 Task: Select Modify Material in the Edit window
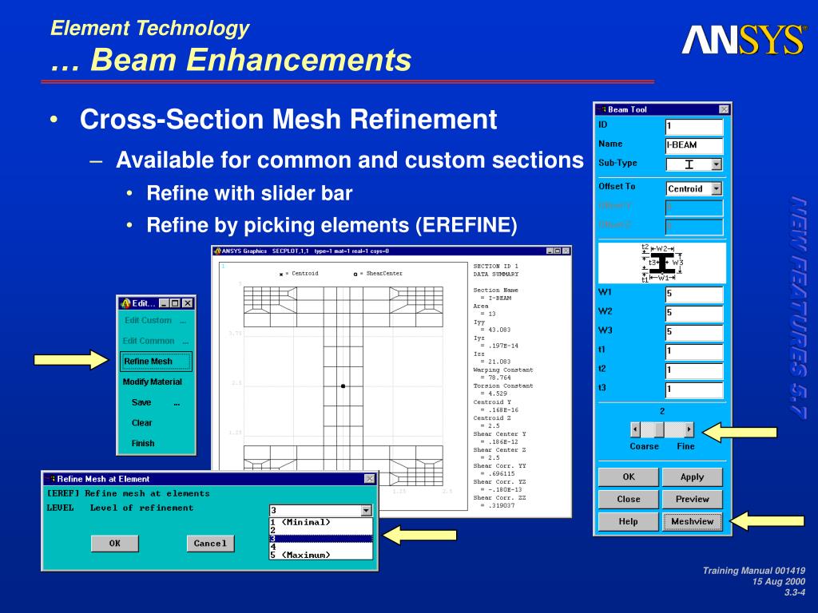click(x=153, y=382)
